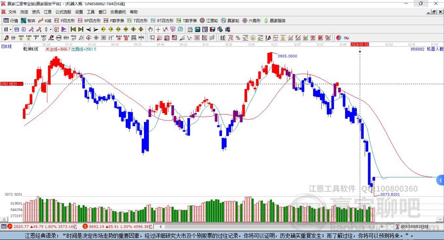Image resolution: width=444 pixels, height=240 pixels.
Task: Click the 行情 quotes button
Action: pos(10,21)
